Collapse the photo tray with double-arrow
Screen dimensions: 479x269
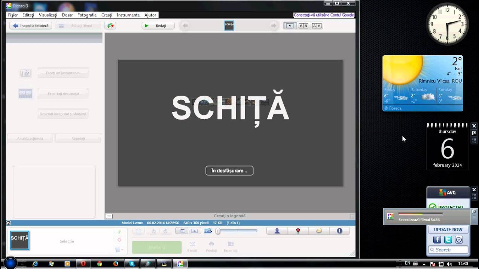[x=8, y=223]
